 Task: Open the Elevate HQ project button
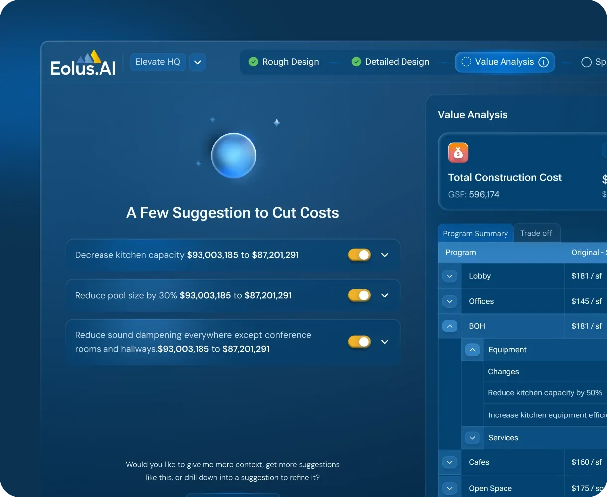pyautogui.click(x=158, y=62)
